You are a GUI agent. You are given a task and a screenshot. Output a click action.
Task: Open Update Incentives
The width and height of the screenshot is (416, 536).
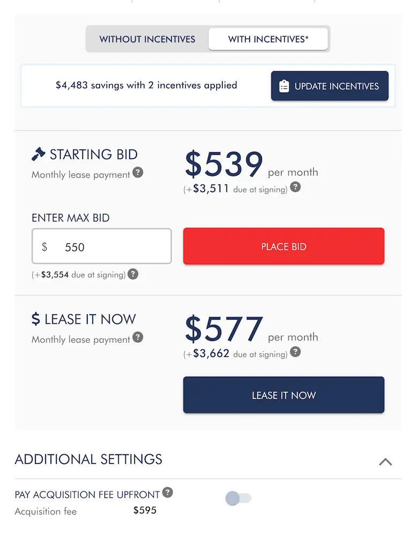coord(330,86)
